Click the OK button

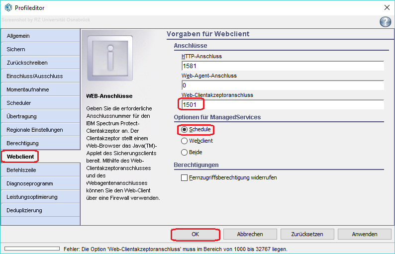click(x=195, y=234)
